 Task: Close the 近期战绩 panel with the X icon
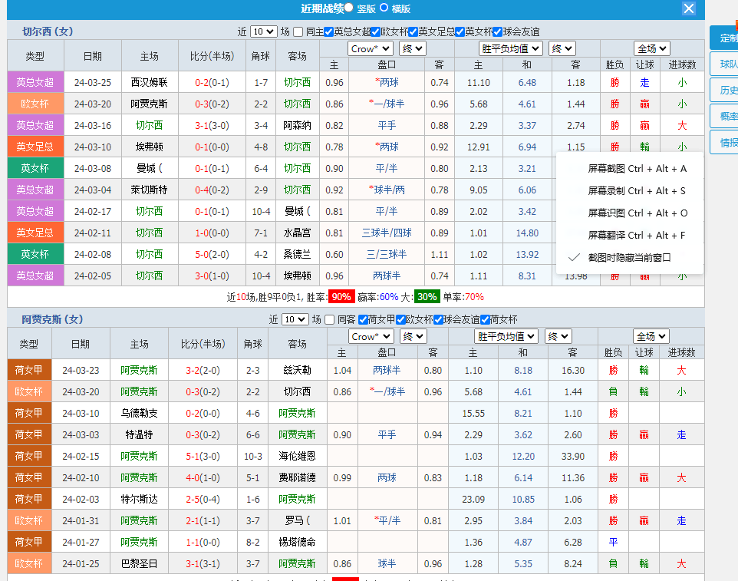pyautogui.click(x=689, y=8)
